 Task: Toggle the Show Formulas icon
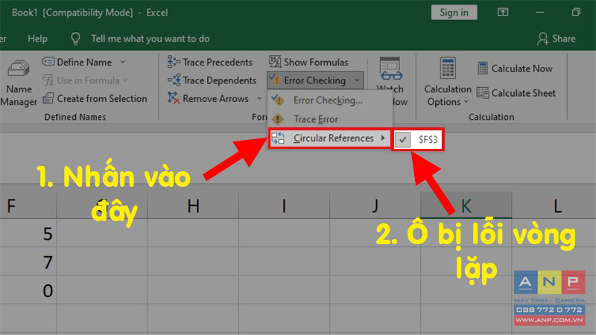(275, 62)
